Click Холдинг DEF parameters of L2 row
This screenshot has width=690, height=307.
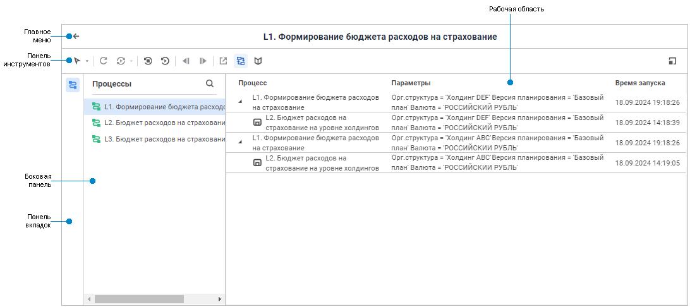point(497,123)
